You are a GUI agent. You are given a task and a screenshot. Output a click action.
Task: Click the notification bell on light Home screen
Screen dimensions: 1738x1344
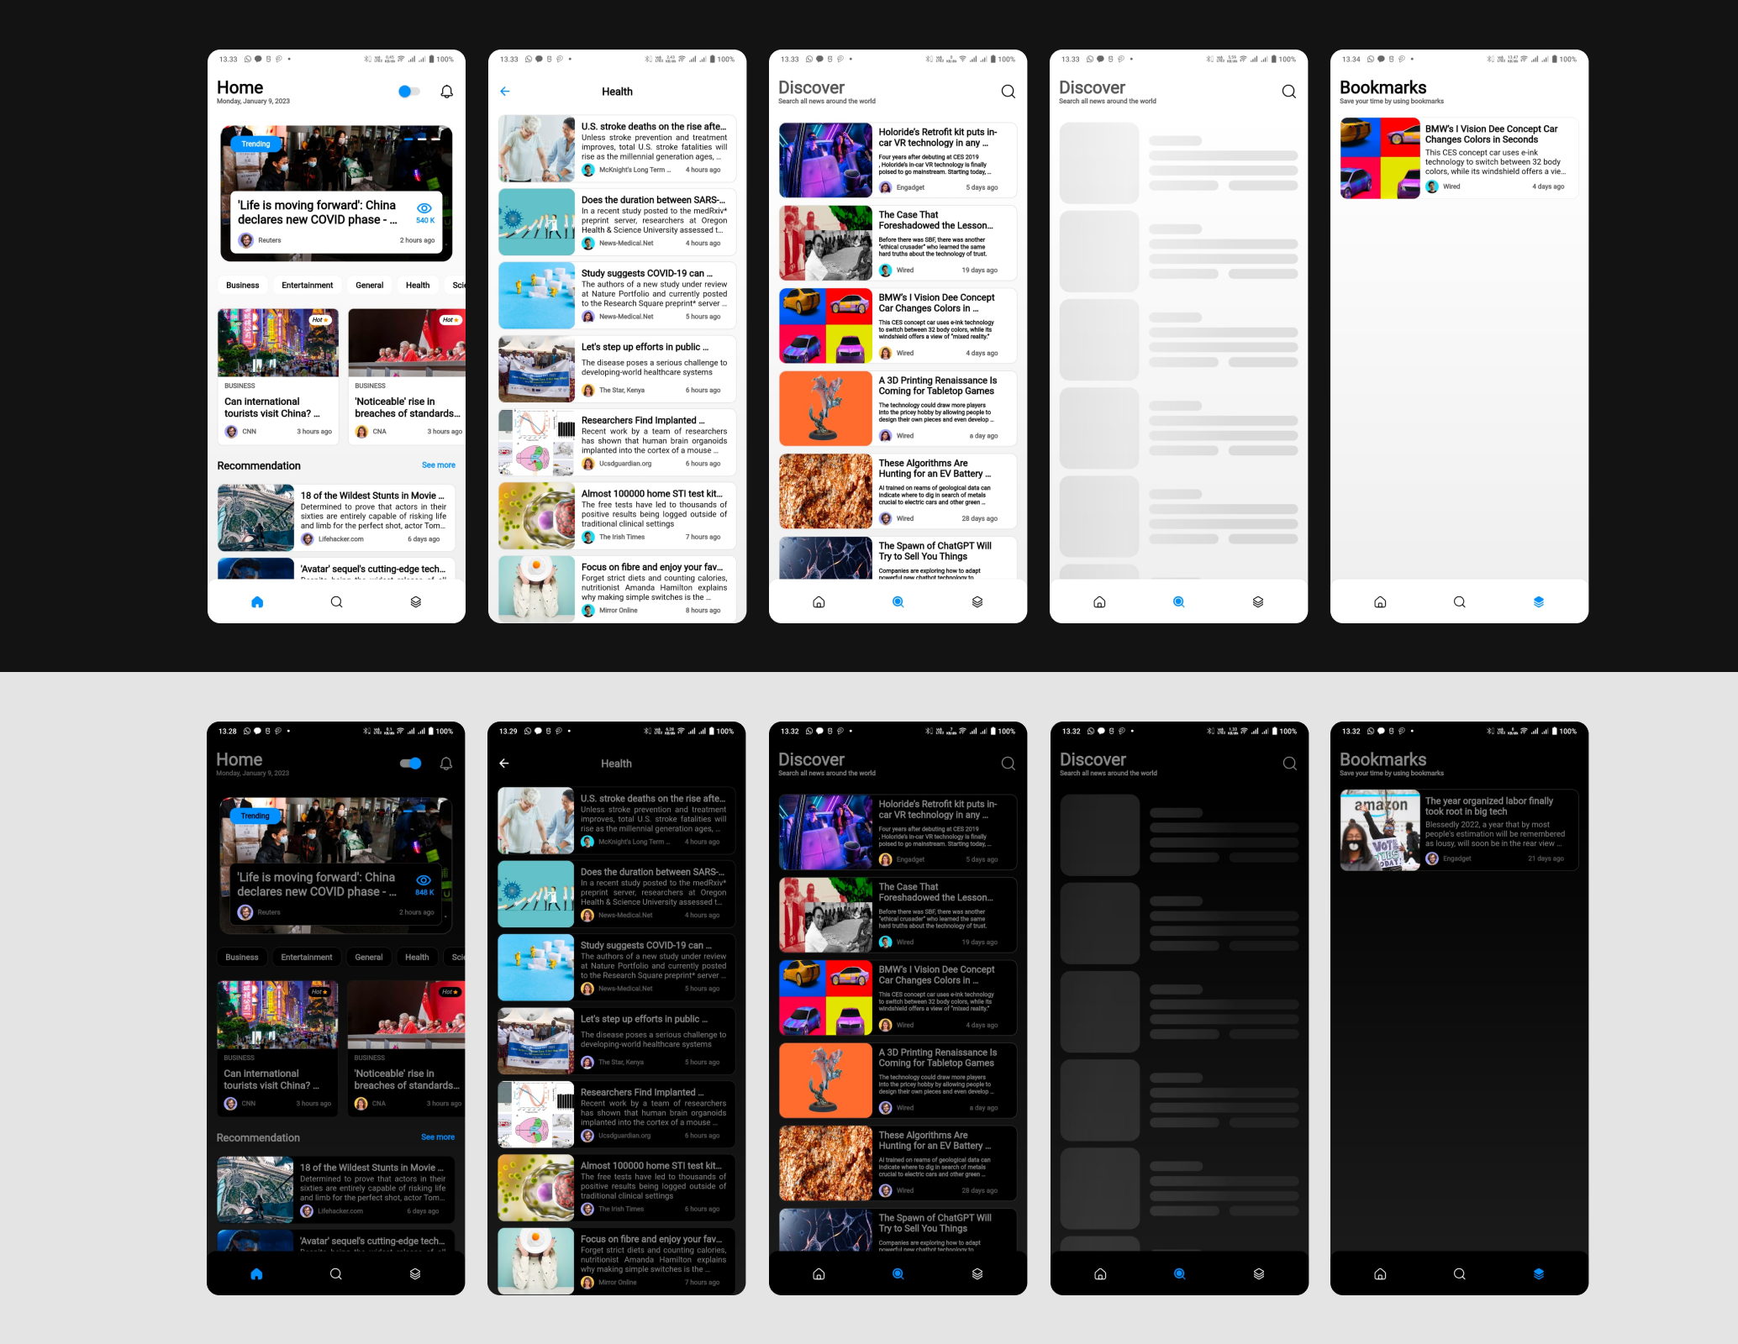pos(446,92)
